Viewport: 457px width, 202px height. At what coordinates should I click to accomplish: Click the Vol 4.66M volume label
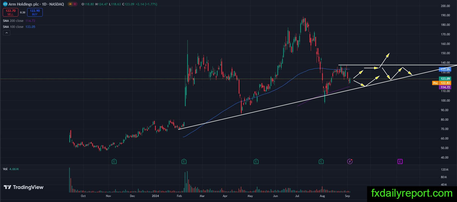click(x=11, y=169)
